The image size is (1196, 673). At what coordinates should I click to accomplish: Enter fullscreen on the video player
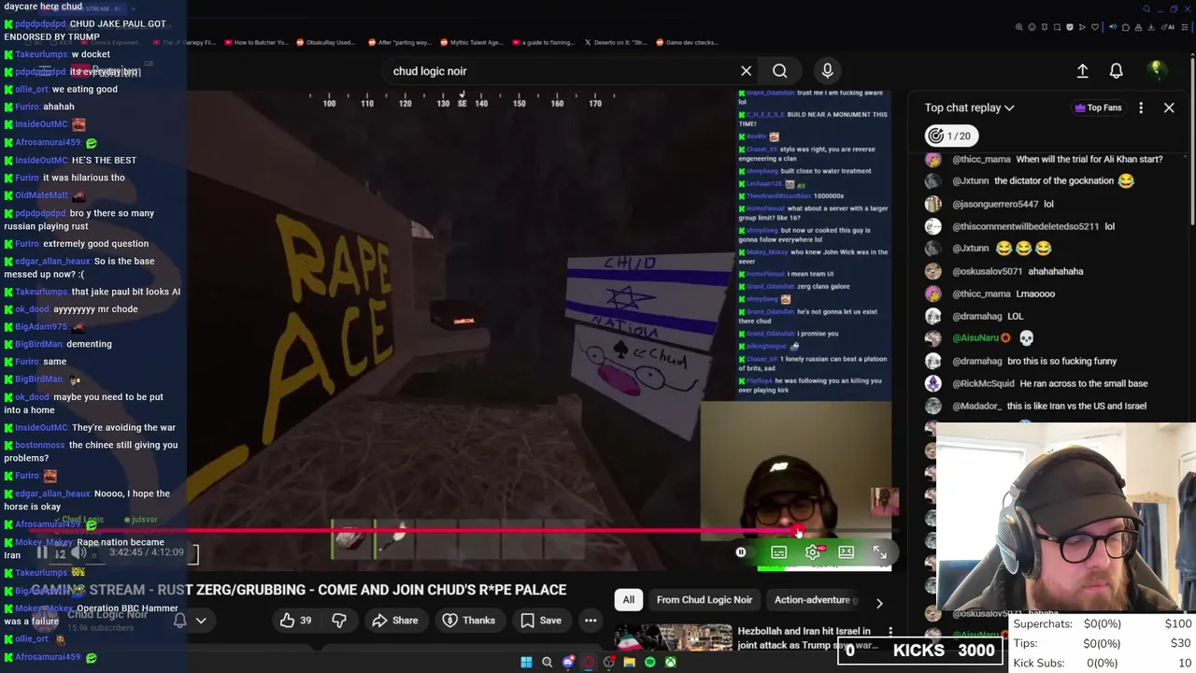coord(879,552)
